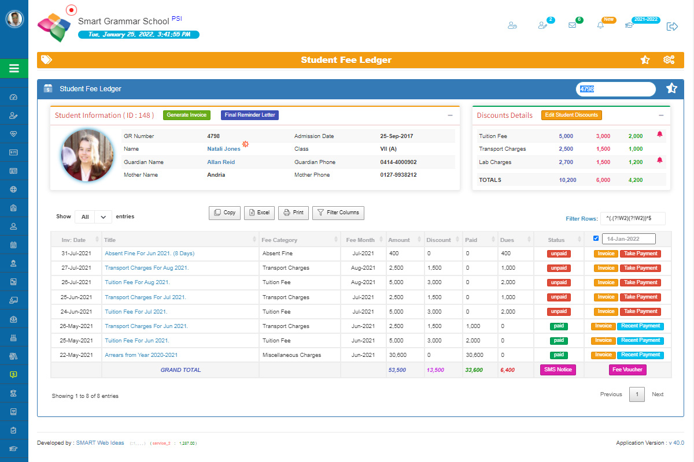Viewport: 694px width, 462px height.
Task: Open the envelope messages icon in header
Action: pos(572,25)
